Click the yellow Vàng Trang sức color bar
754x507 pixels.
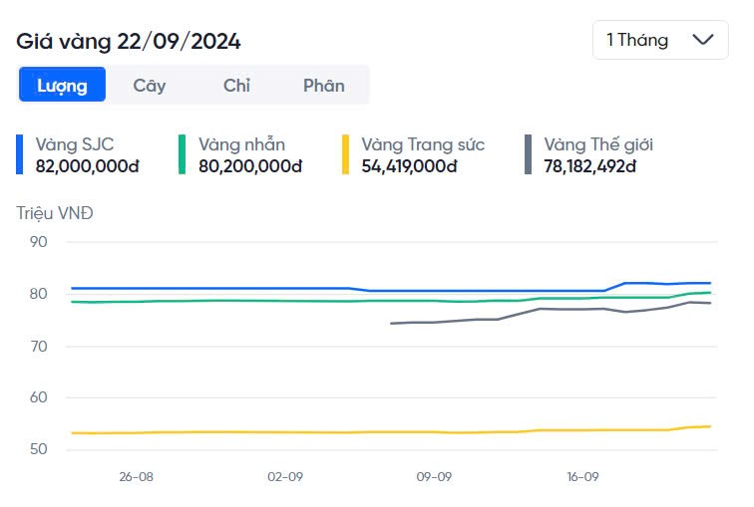coord(346,154)
